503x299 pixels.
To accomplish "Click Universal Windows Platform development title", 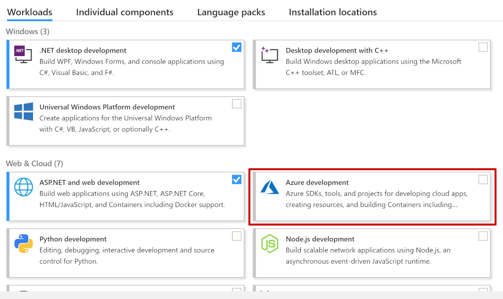I will coord(107,107).
